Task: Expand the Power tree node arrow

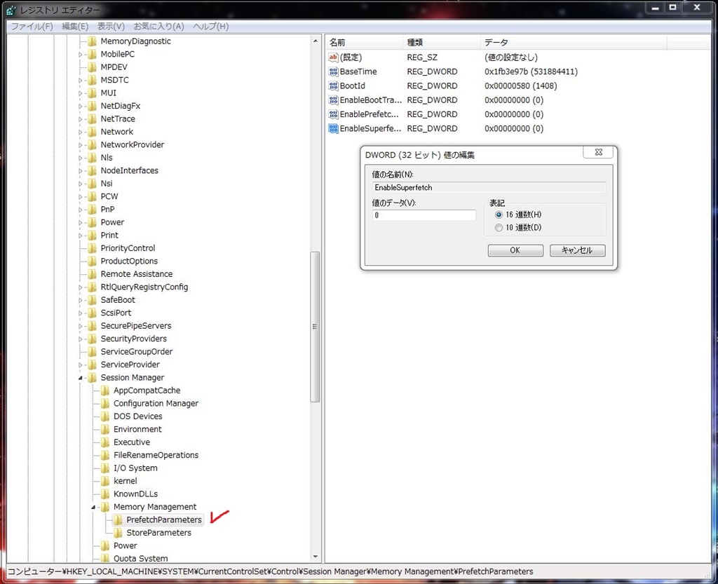Action: point(81,222)
